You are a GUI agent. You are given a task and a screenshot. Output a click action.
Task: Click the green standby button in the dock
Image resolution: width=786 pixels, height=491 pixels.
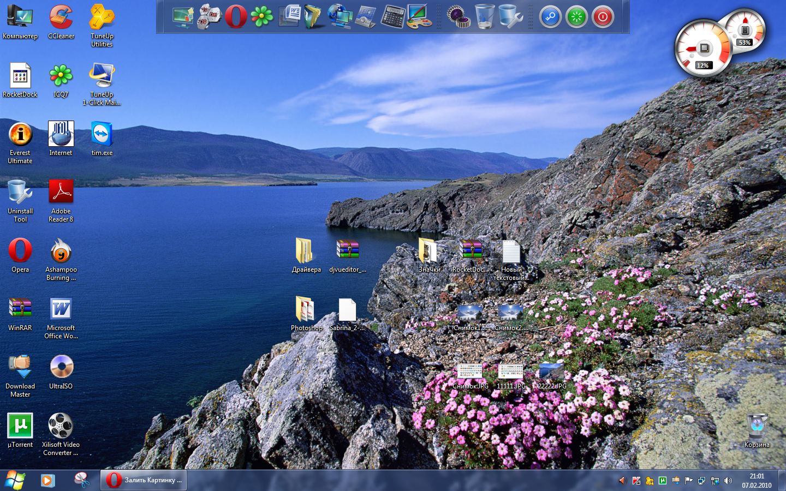(x=576, y=17)
